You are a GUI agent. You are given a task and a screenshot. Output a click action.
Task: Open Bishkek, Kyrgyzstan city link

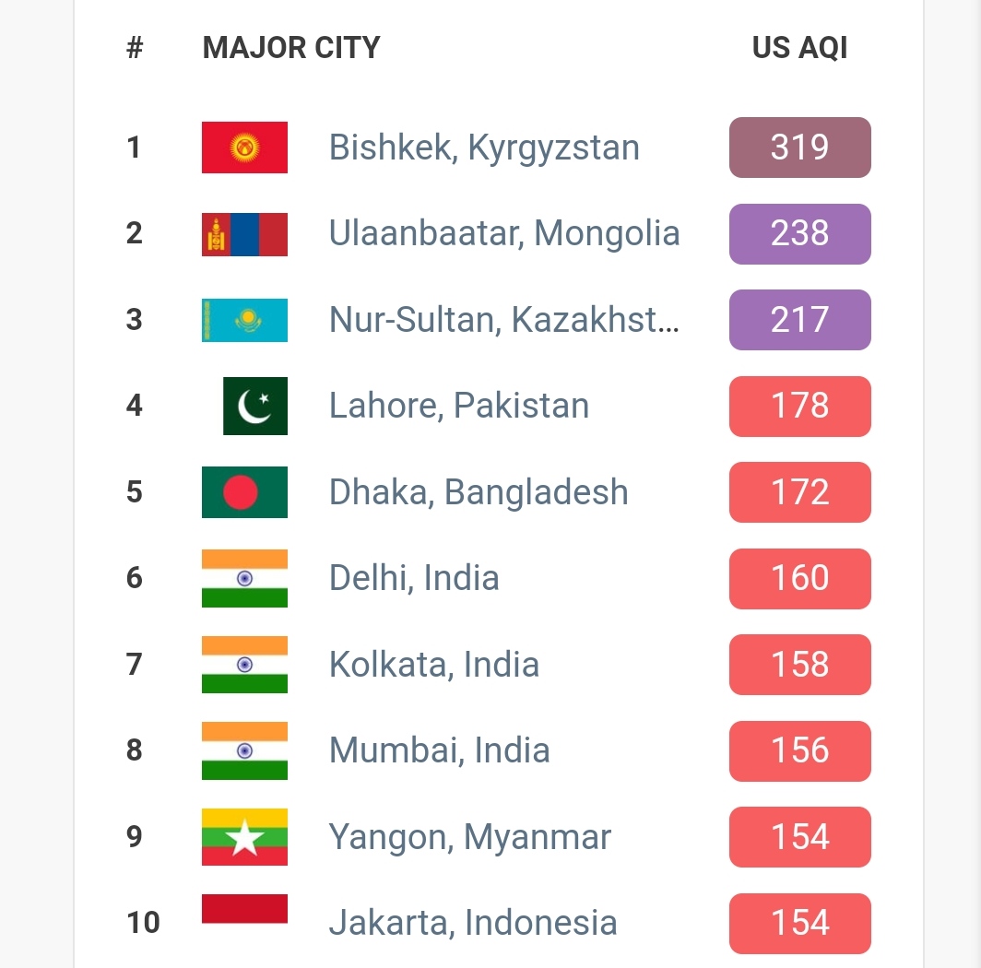pos(484,148)
